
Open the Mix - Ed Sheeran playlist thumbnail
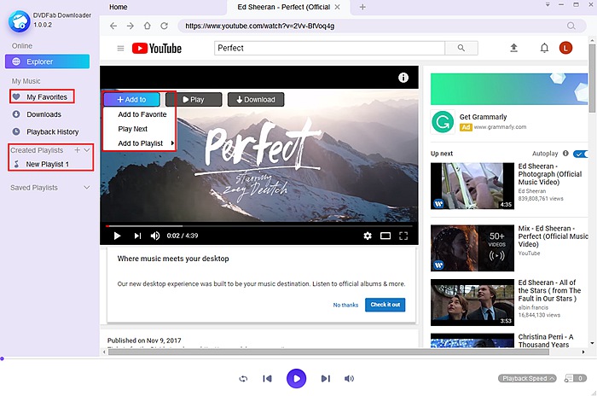[472, 248]
